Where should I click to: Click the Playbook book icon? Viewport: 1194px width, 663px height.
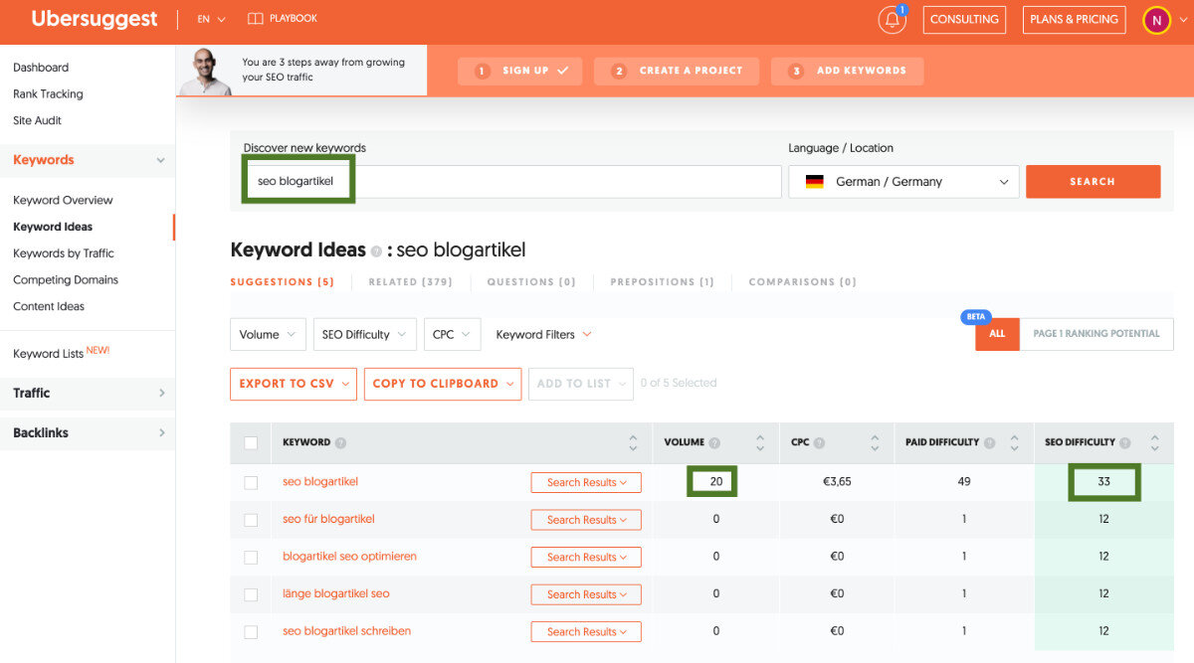click(256, 19)
